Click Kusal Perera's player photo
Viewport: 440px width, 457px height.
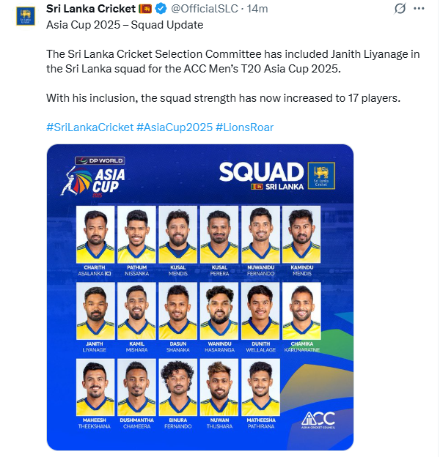[219, 234]
